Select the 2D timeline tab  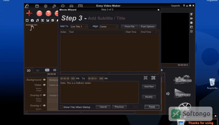pos(29,70)
